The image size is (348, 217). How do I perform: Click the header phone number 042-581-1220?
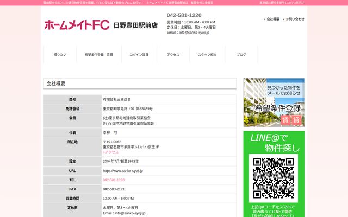[184, 15]
